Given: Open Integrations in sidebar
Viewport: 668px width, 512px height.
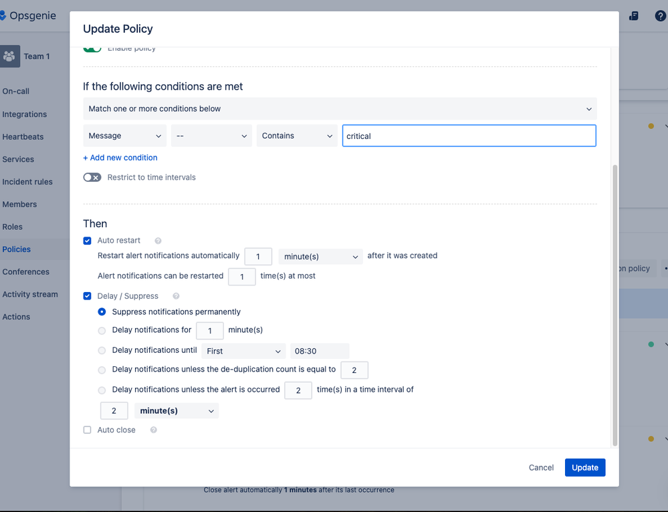Looking at the screenshot, I should [x=24, y=114].
